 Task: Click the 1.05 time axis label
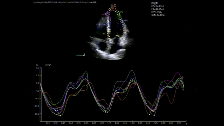point(94,123)
